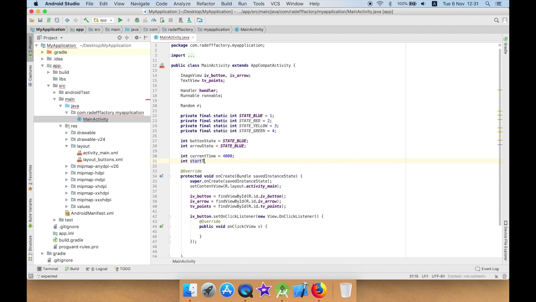Screen dimensions: 536x302
Task: Click the Forward navigation arrow icon
Action: pos(75,20)
